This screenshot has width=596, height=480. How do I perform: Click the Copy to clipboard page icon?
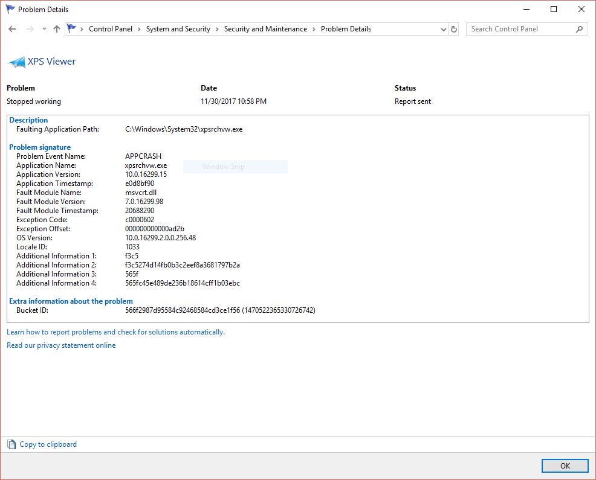point(11,444)
